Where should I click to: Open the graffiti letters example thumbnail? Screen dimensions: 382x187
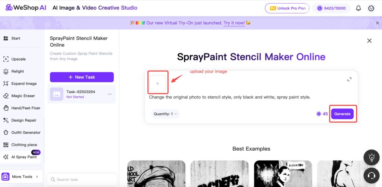[x=219, y=174]
